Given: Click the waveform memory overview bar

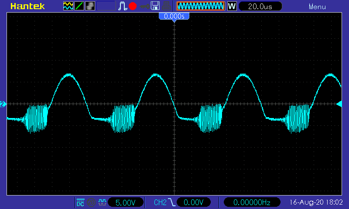Looking at the screenshot, I should (x=201, y=6).
